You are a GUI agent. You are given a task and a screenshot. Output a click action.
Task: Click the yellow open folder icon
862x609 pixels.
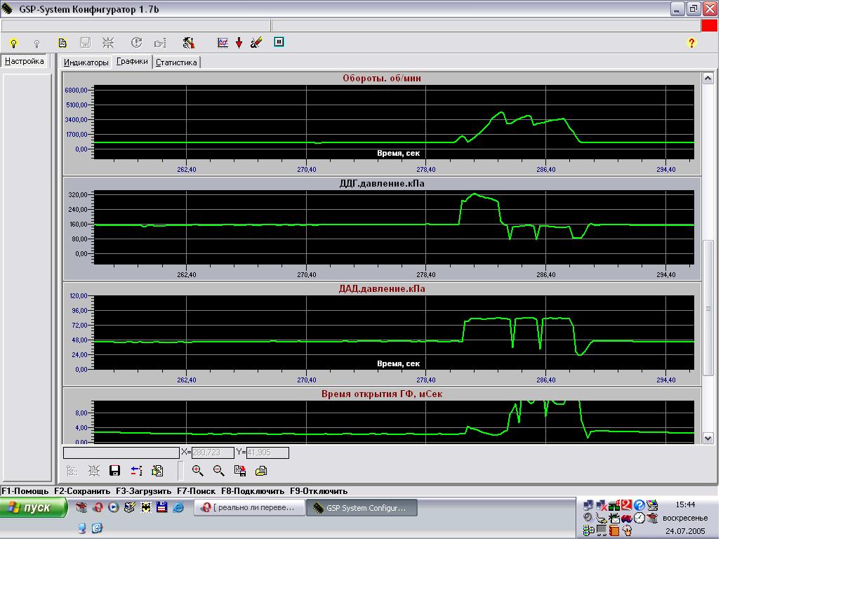pyautogui.click(x=261, y=471)
